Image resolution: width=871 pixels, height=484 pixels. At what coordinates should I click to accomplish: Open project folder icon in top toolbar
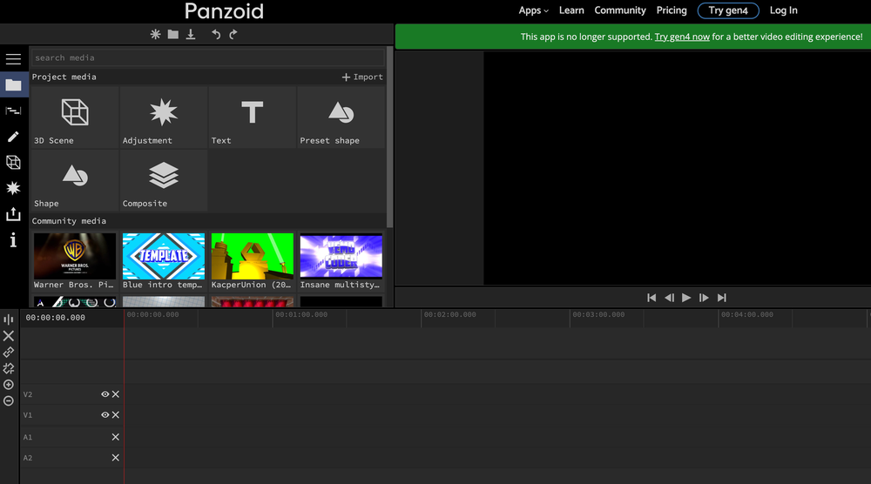(x=173, y=35)
